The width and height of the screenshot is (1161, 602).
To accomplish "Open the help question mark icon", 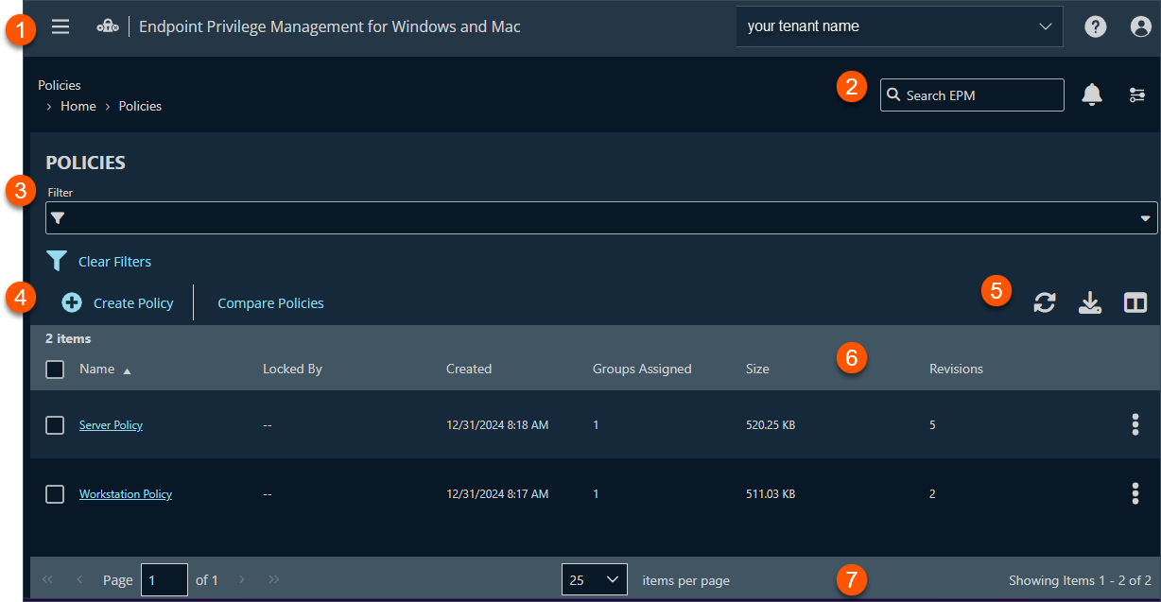I will (1096, 26).
